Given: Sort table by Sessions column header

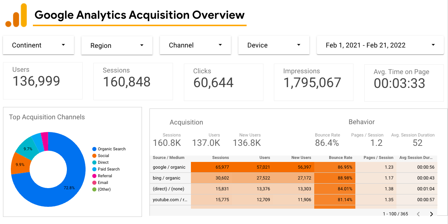Looking at the screenshot, I should pos(220,158).
